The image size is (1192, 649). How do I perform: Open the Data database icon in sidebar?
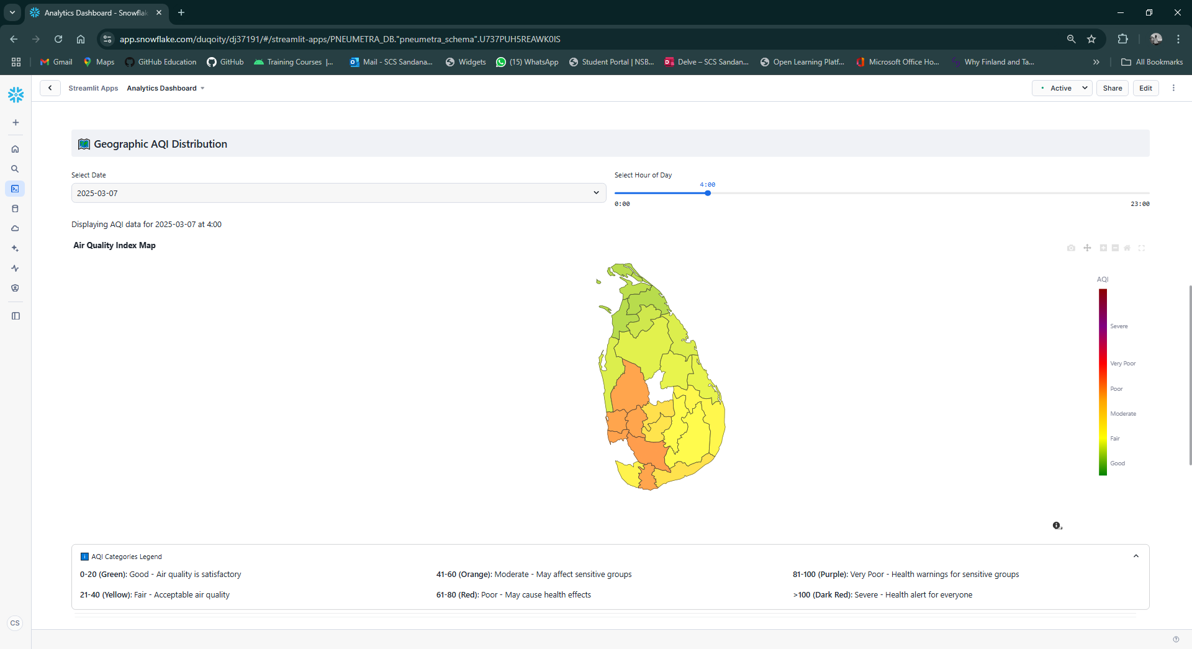coord(15,208)
